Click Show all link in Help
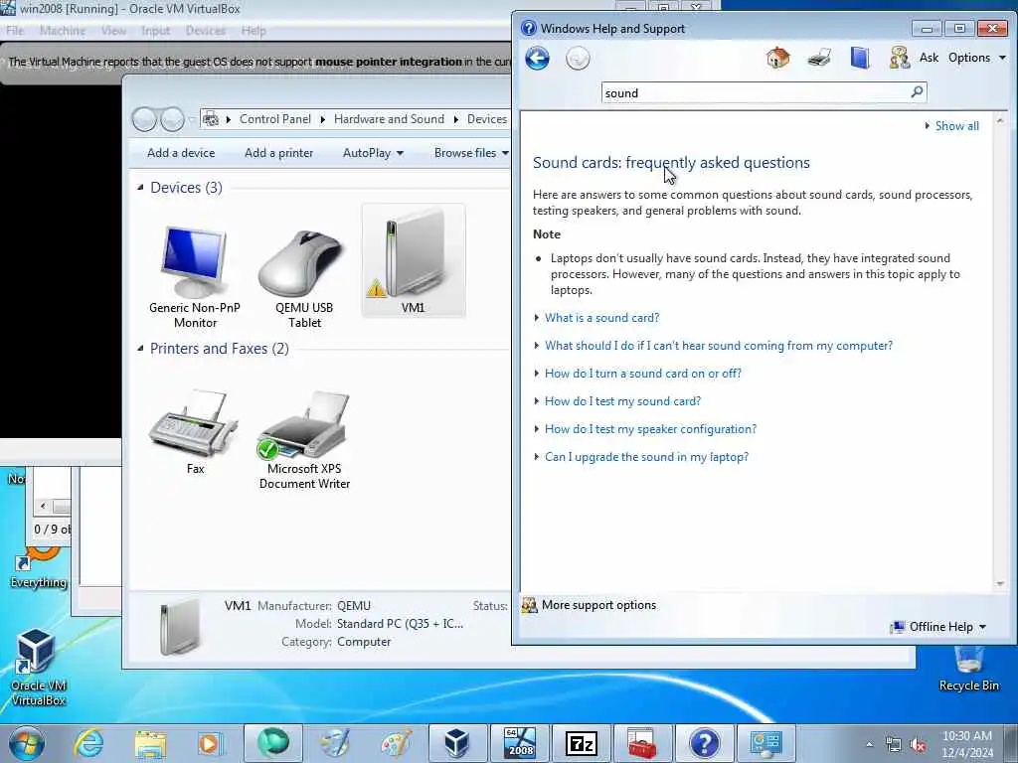The height and width of the screenshot is (763, 1018). coord(956,126)
